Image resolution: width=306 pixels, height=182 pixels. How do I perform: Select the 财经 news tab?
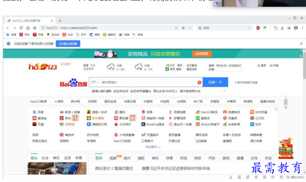(198, 158)
